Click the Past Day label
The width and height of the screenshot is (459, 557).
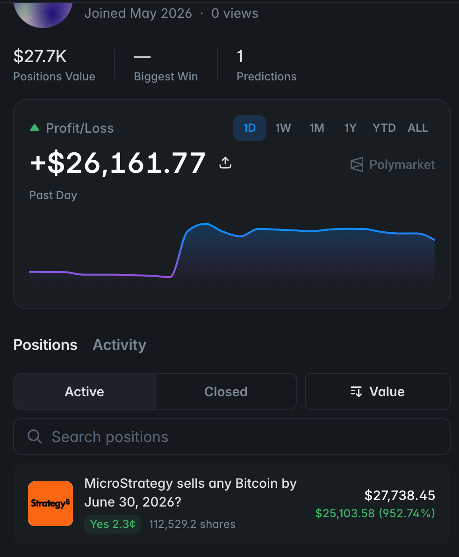[53, 195]
